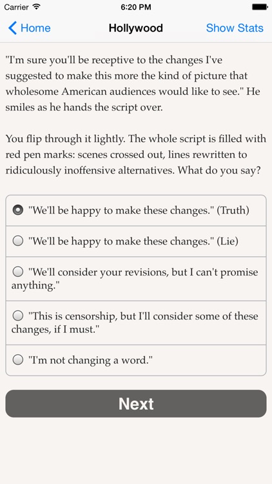The width and height of the screenshot is (272, 484).
Task: Tap the Hollywood title in the navigation bar
Action: click(x=136, y=28)
